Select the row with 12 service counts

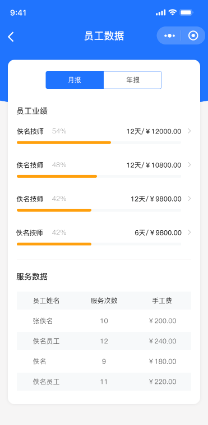click(104, 341)
